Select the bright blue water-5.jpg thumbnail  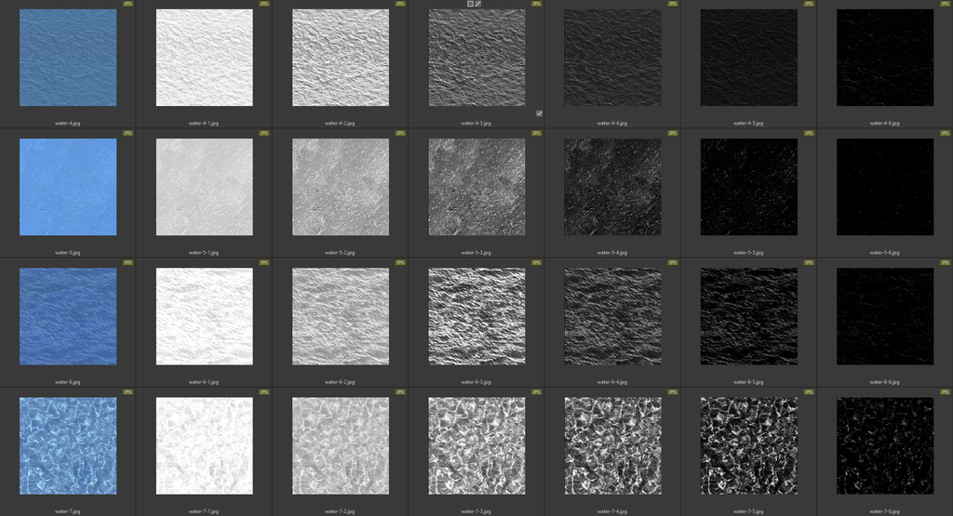point(68,187)
